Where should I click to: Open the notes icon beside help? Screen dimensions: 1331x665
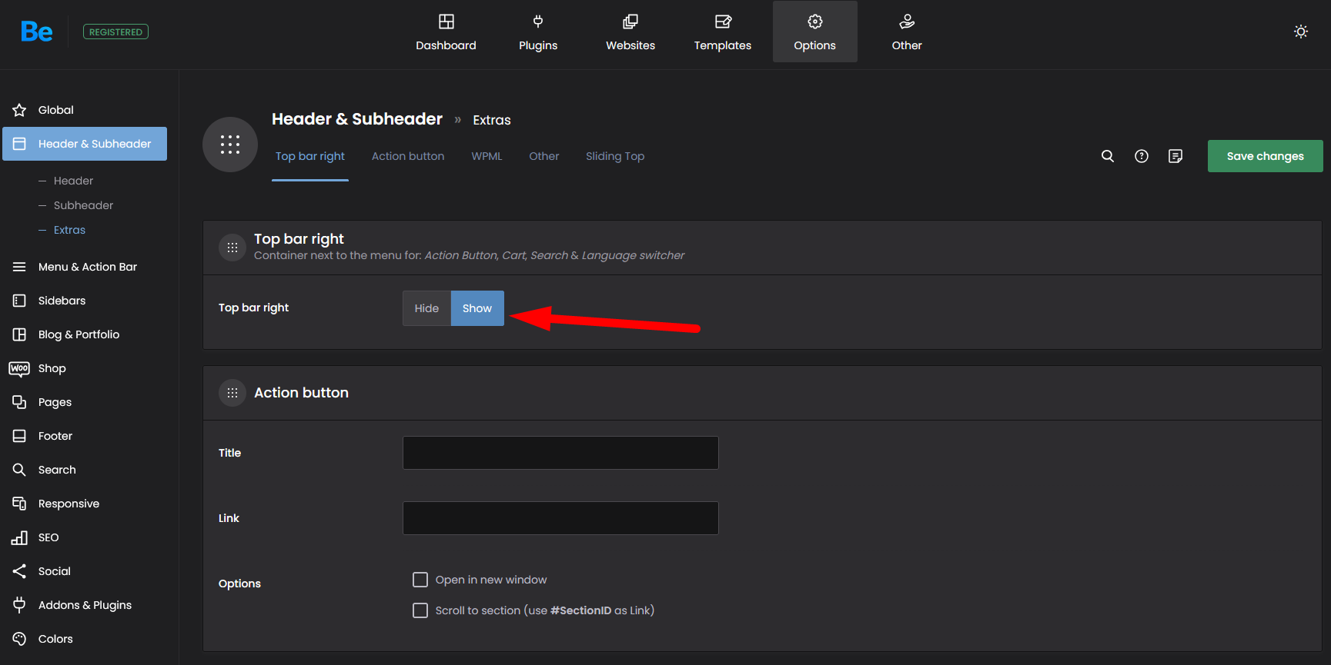click(x=1175, y=156)
